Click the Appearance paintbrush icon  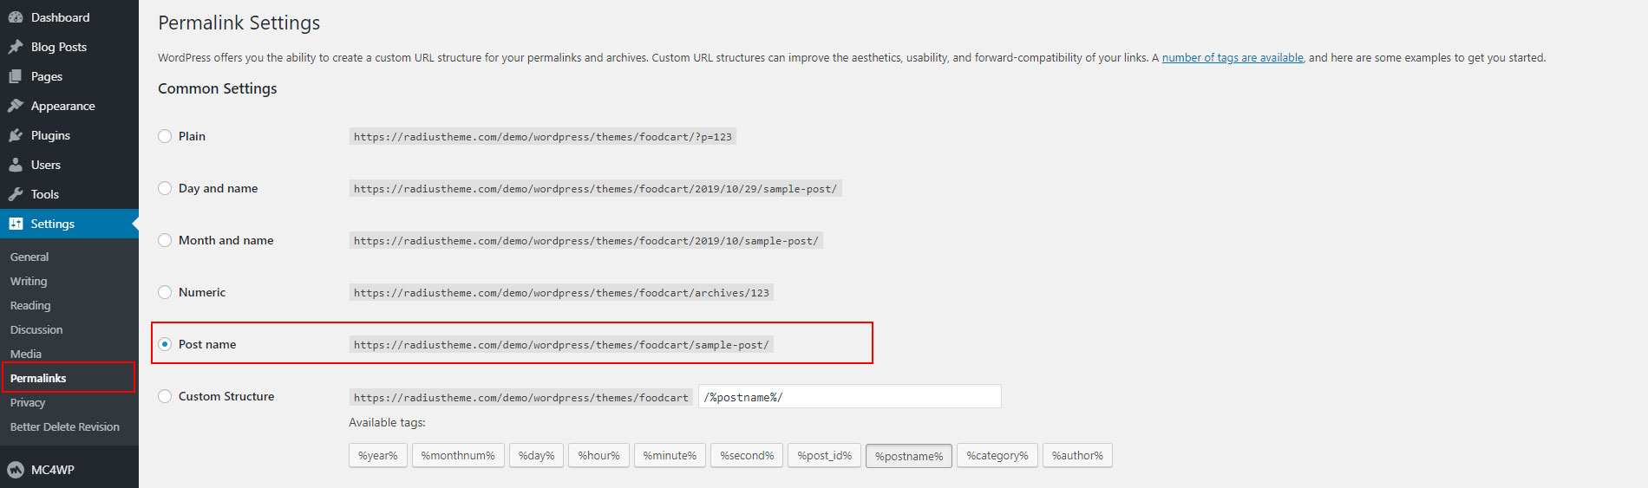(16, 106)
